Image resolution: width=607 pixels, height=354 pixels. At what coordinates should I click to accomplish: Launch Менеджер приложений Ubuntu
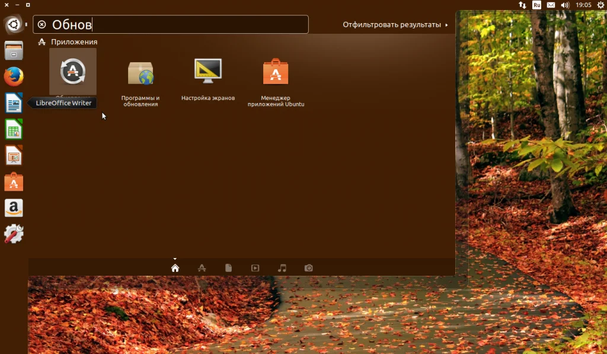pos(276,73)
